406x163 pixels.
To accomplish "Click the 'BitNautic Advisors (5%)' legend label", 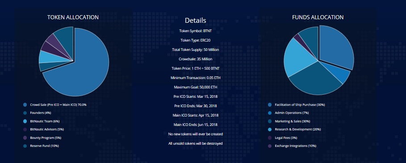I will (x=47, y=130).
